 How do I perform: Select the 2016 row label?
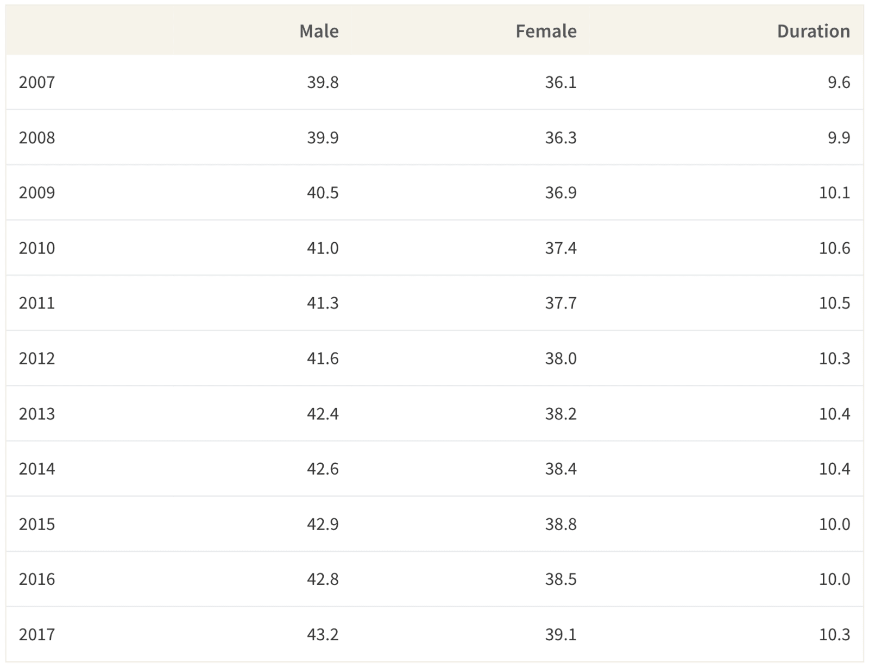pyautogui.click(x=37, y=579)
